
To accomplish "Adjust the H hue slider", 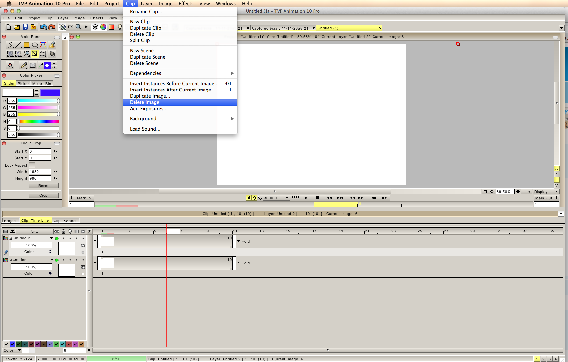I will click(39, 122).
